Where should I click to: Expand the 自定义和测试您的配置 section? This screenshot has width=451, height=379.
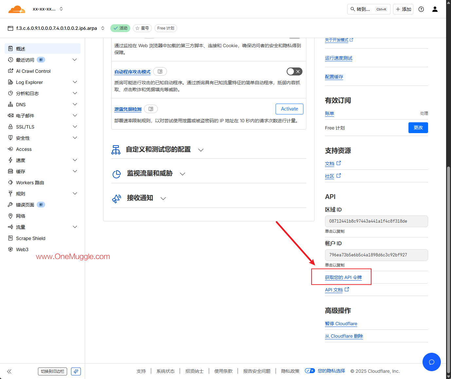[x=201, y=150]
